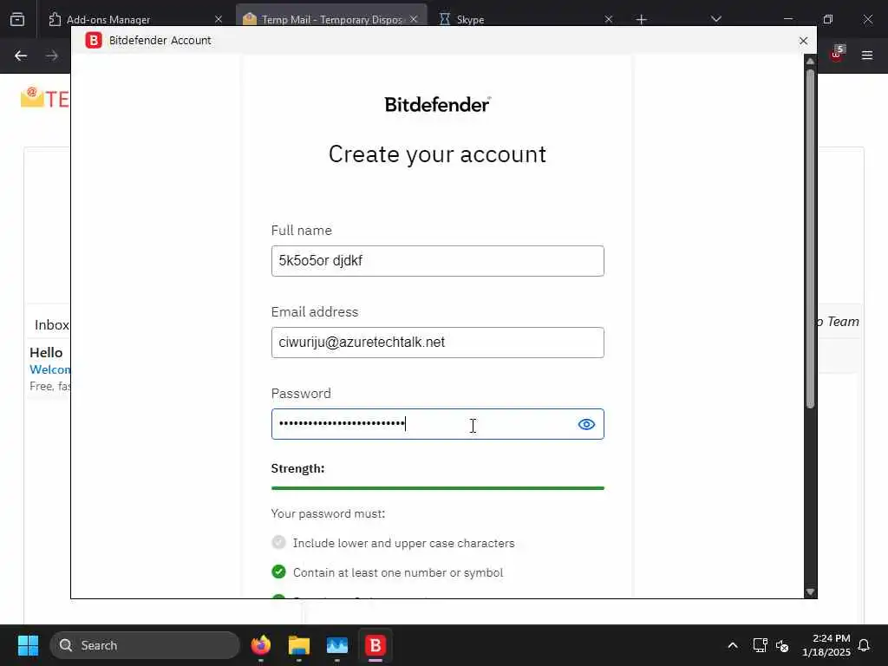Click the Welcome link in Temp Mail inbox
Image resolution: width=888 pixels, height=666 pixels.
(x=49, y=369)
